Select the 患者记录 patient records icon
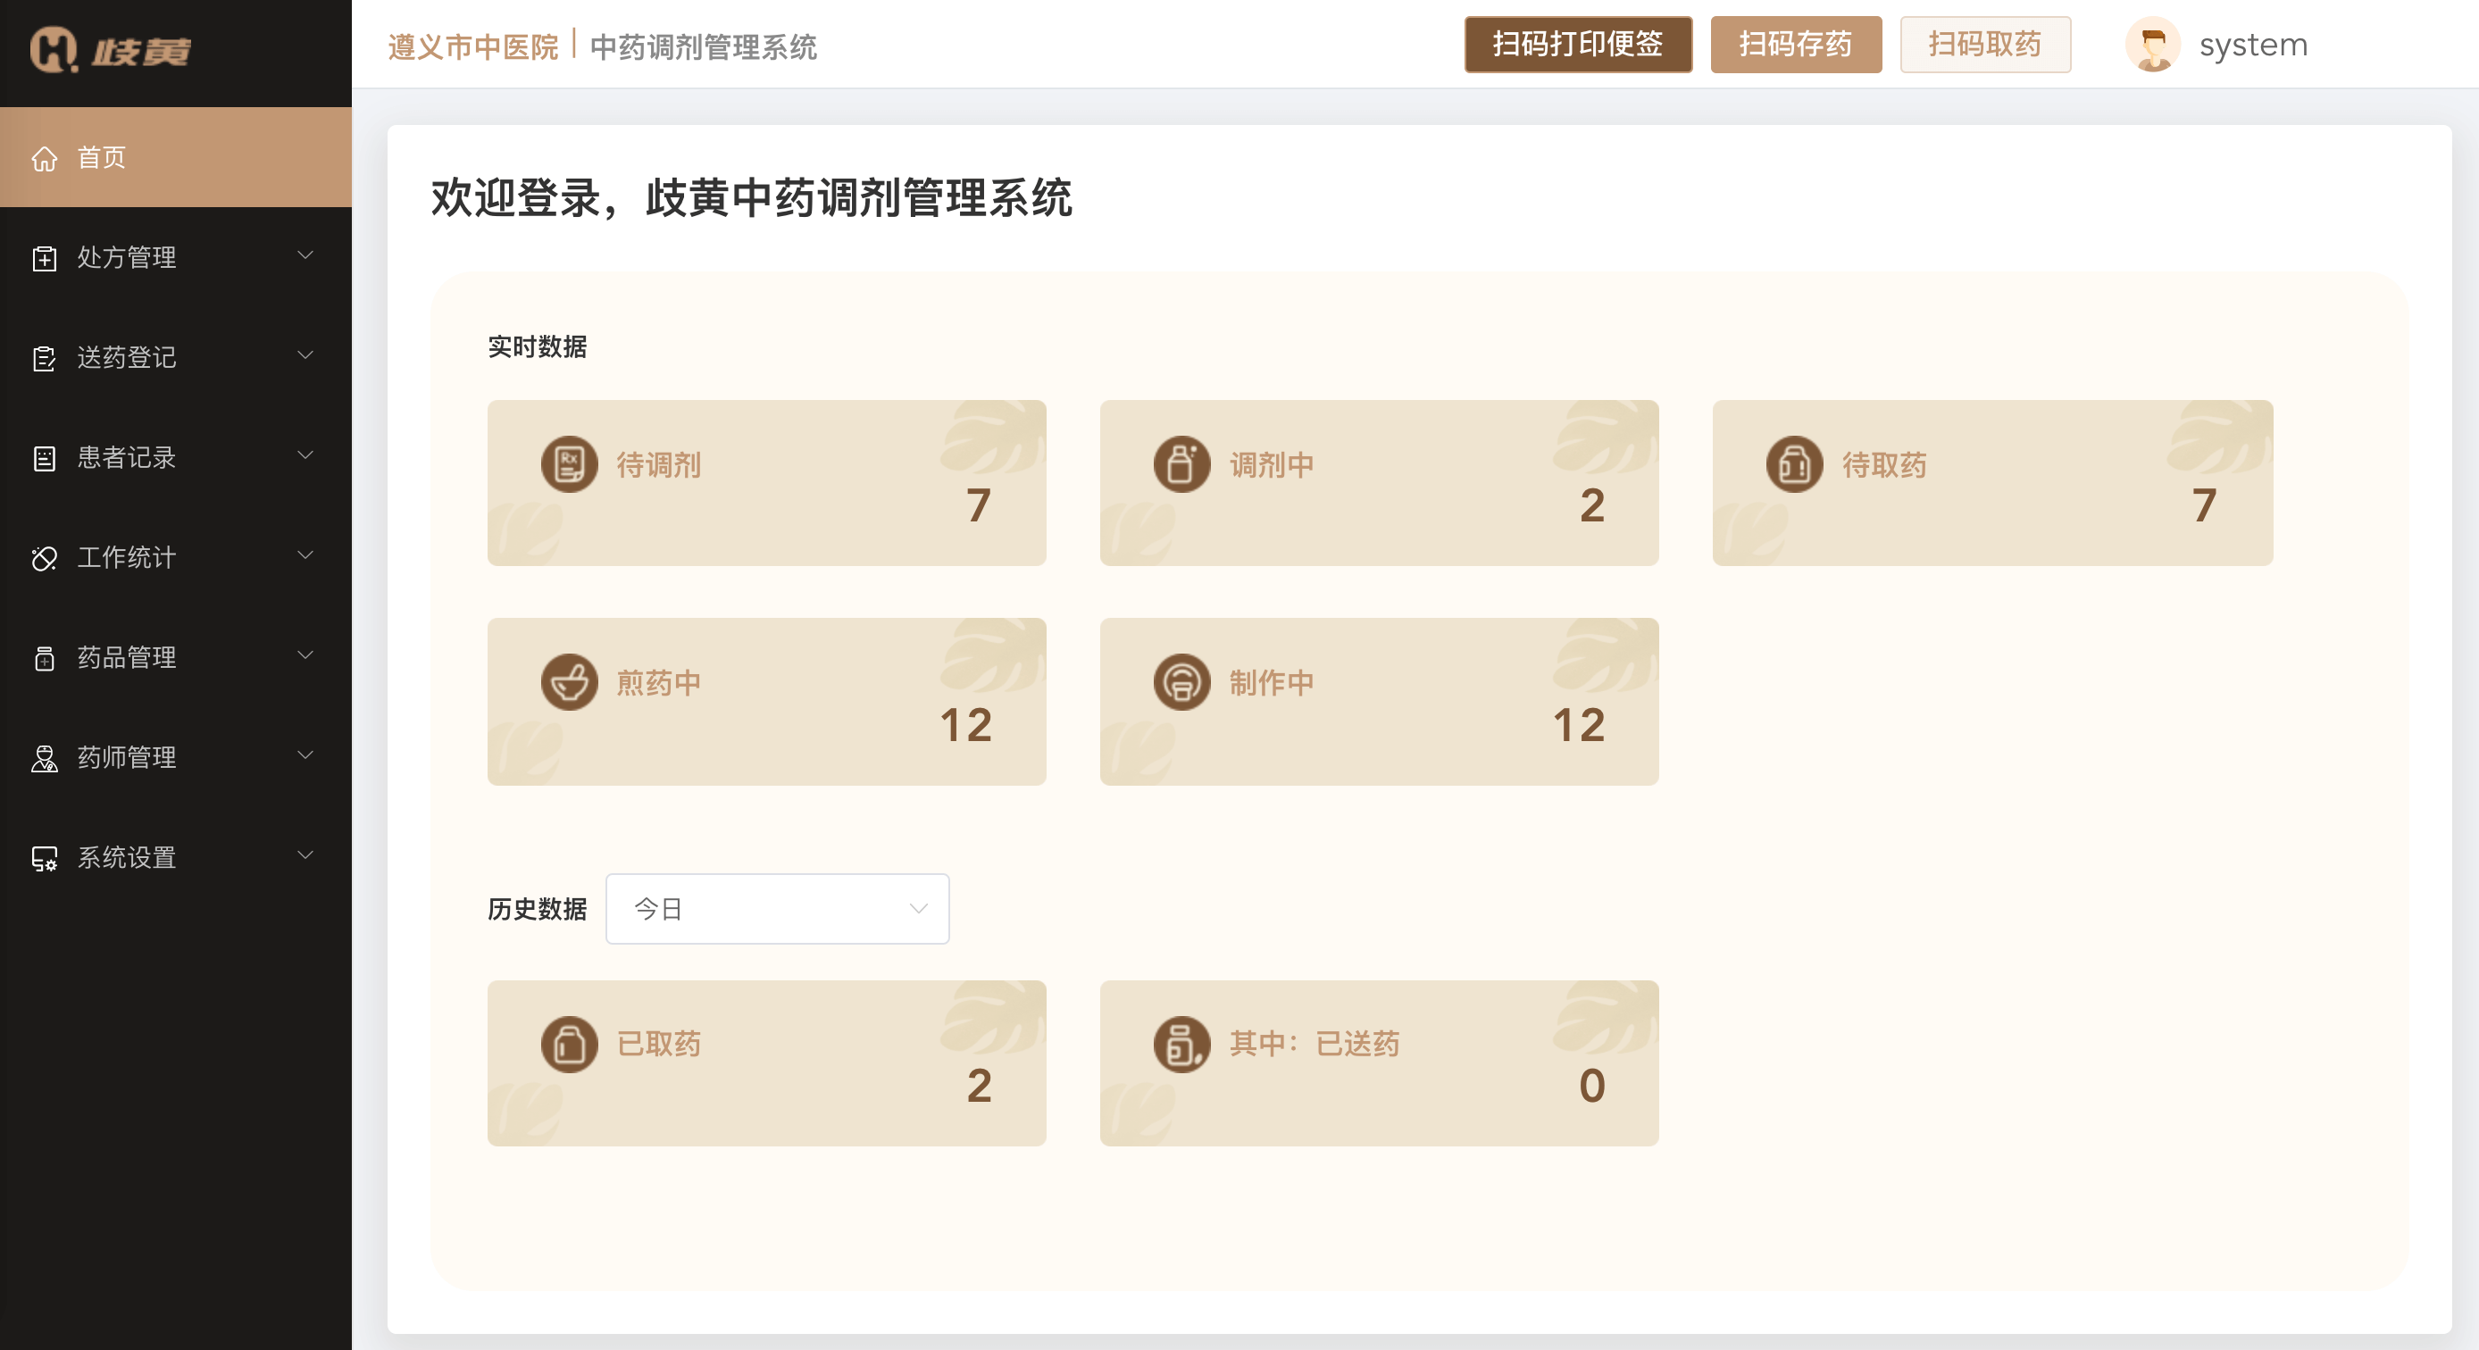Viewport: 2479px width, 1350px height. coord(46,458)
